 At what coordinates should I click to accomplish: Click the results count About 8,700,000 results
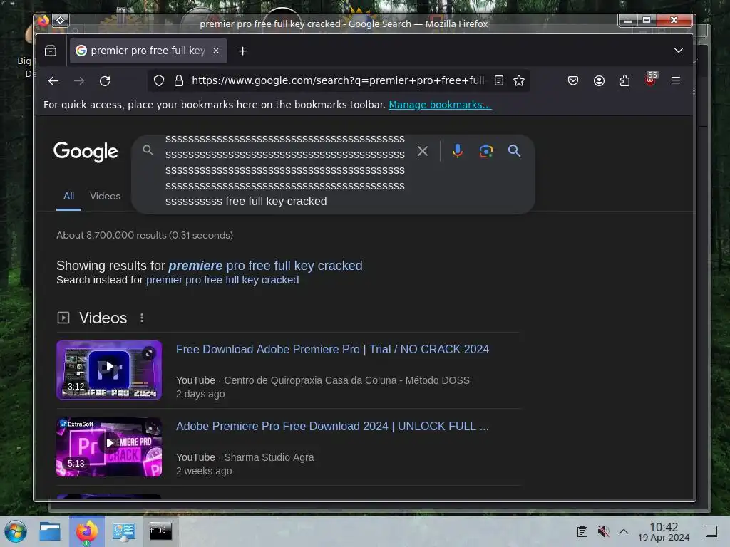pos(145,235)
